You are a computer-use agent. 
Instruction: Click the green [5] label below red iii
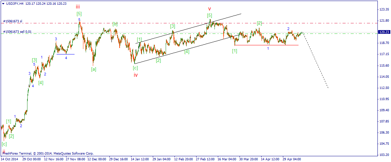pyautogui.click(x=79, y=14)
